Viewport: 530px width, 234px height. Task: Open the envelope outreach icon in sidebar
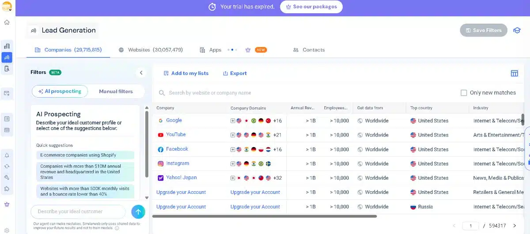click(7, 93)
